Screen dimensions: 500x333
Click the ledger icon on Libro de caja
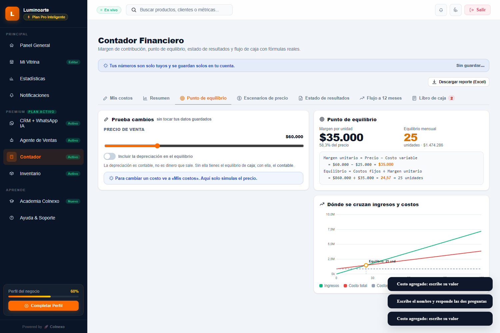point(414,98)
